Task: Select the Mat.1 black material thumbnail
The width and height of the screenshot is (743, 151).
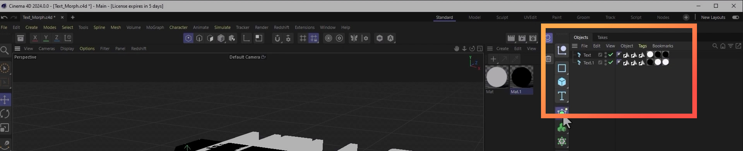Action: pos(522,77)
